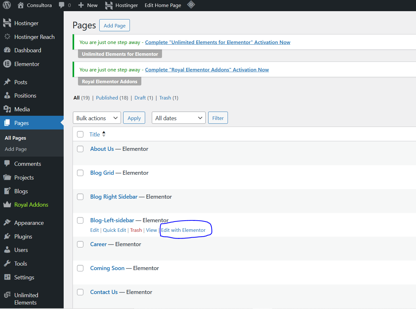This screenshot has height=309, width=416.
Task: Open the Plugins sidebar icon
Action: click(7, 236)
